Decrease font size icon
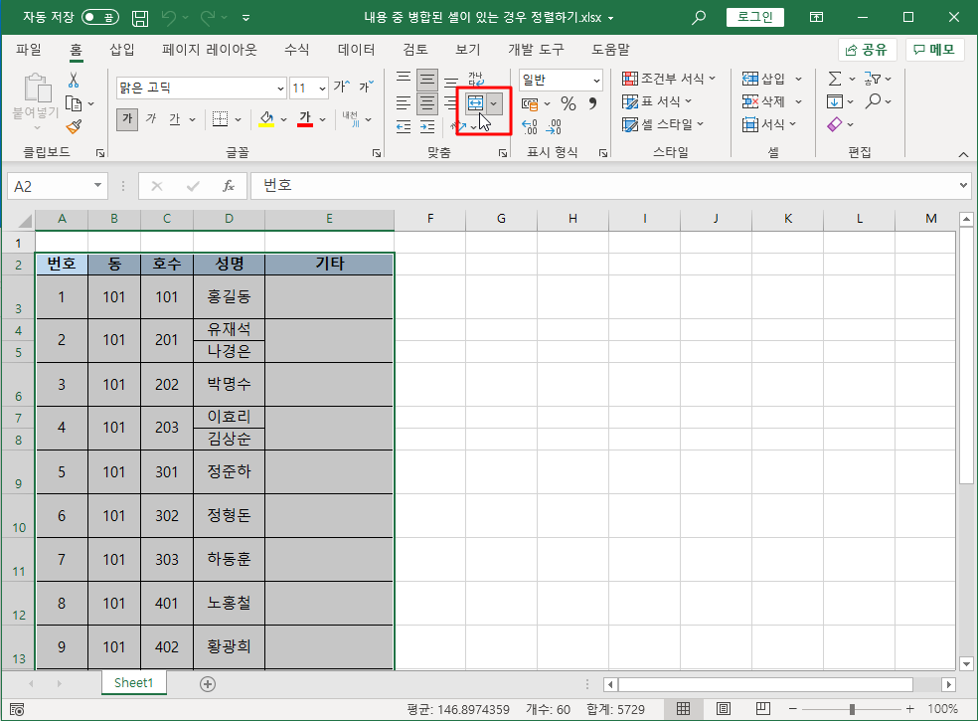The image size is (978, 721). (366, 87)
